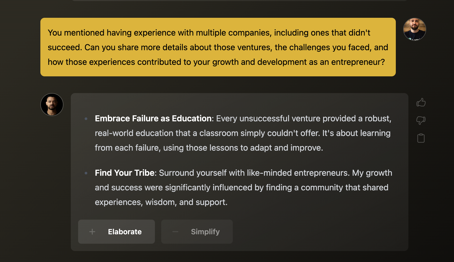Select the bullet dot before Find Your Tribe
This screenshot has width=454, height=262.
click(x=86, y=173)
